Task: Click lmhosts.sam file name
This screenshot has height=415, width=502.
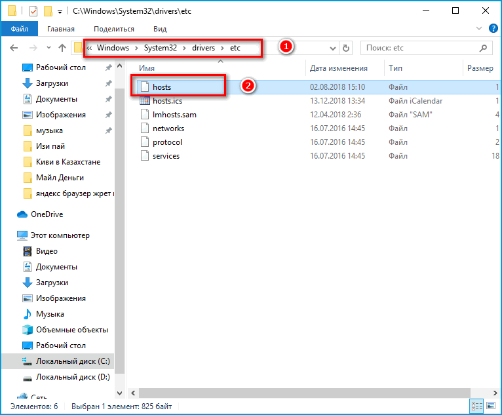Action: click(x=174, y=115)
